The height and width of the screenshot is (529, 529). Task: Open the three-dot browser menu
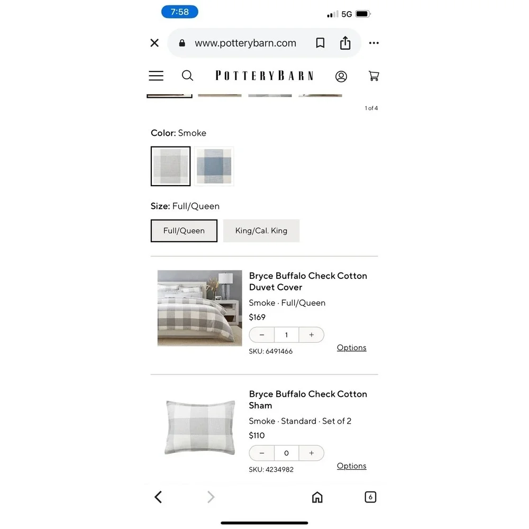[x=374, y=43]
